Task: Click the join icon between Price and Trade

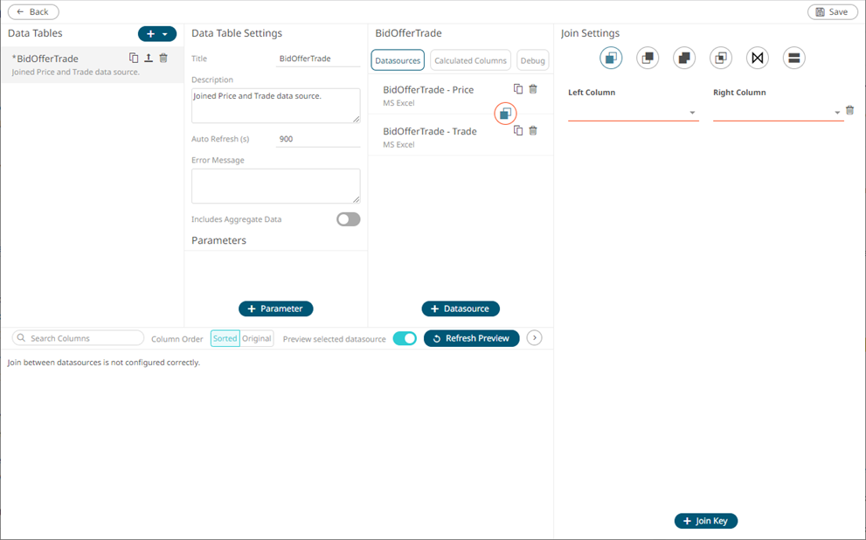Action: 505,114
